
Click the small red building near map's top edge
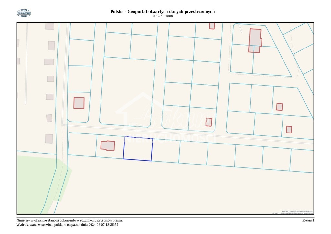point(211,26)
